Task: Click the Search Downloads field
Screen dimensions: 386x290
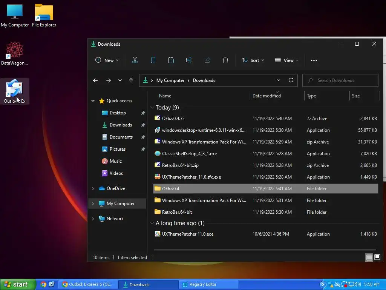Action: point(340,80)
